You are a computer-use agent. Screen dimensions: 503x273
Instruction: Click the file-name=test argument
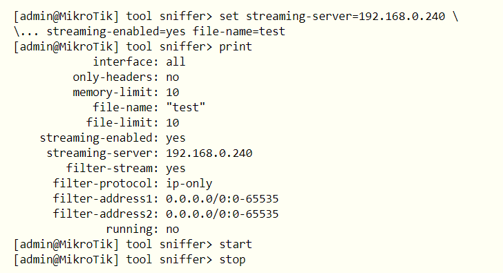coord(238,31)
